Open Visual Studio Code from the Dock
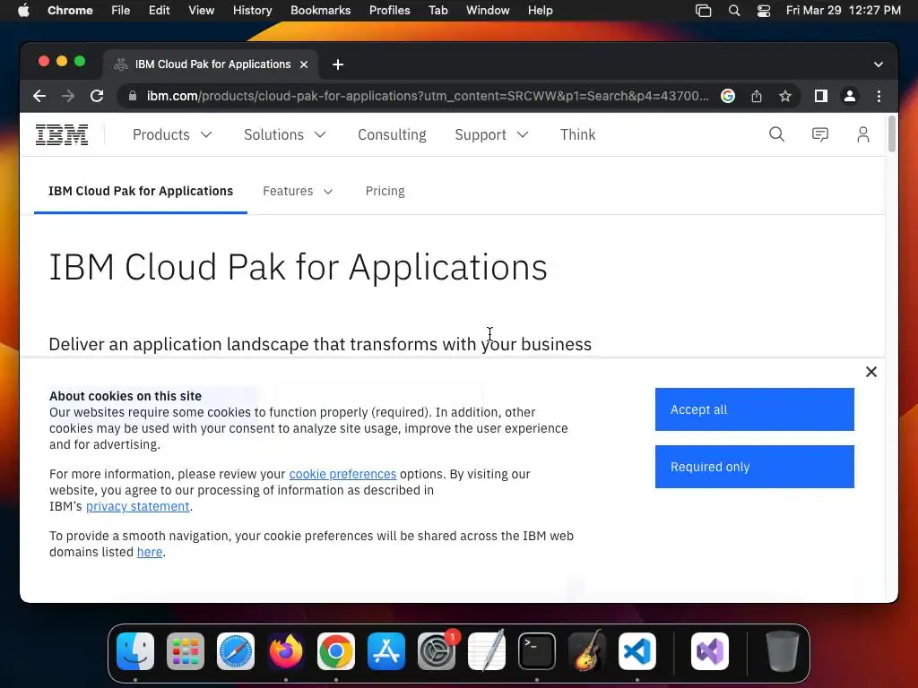Viewport: 918px width, 688px height. click(x=637, y=651)
